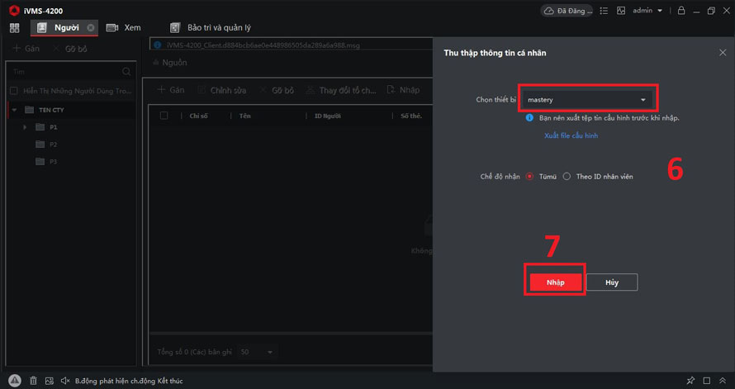Expand the P1 tree folder
This screenshot has width=735, height=389.
(x=26, y=127)
